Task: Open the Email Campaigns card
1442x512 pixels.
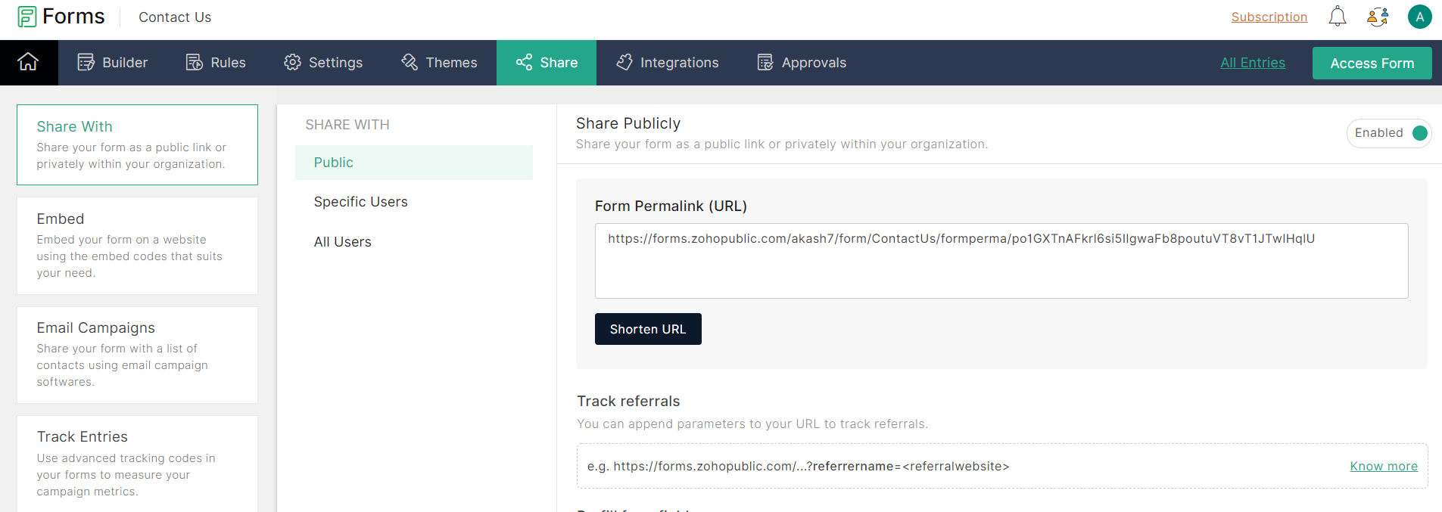Action: click(x=137, y=355)
